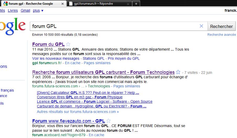Close the forum gpl Recherche Google tab
Screen dimensions: 237x138
click(62, 4)
